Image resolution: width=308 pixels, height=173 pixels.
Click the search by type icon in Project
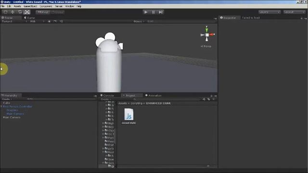click(x=204, y=99)
